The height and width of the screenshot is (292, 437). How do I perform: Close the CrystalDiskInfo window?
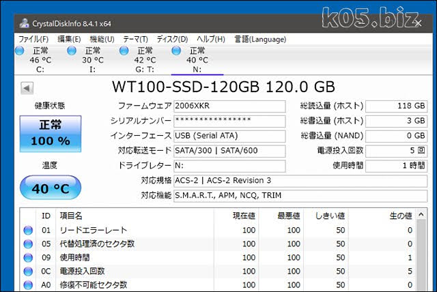click(x=418, y=23)
